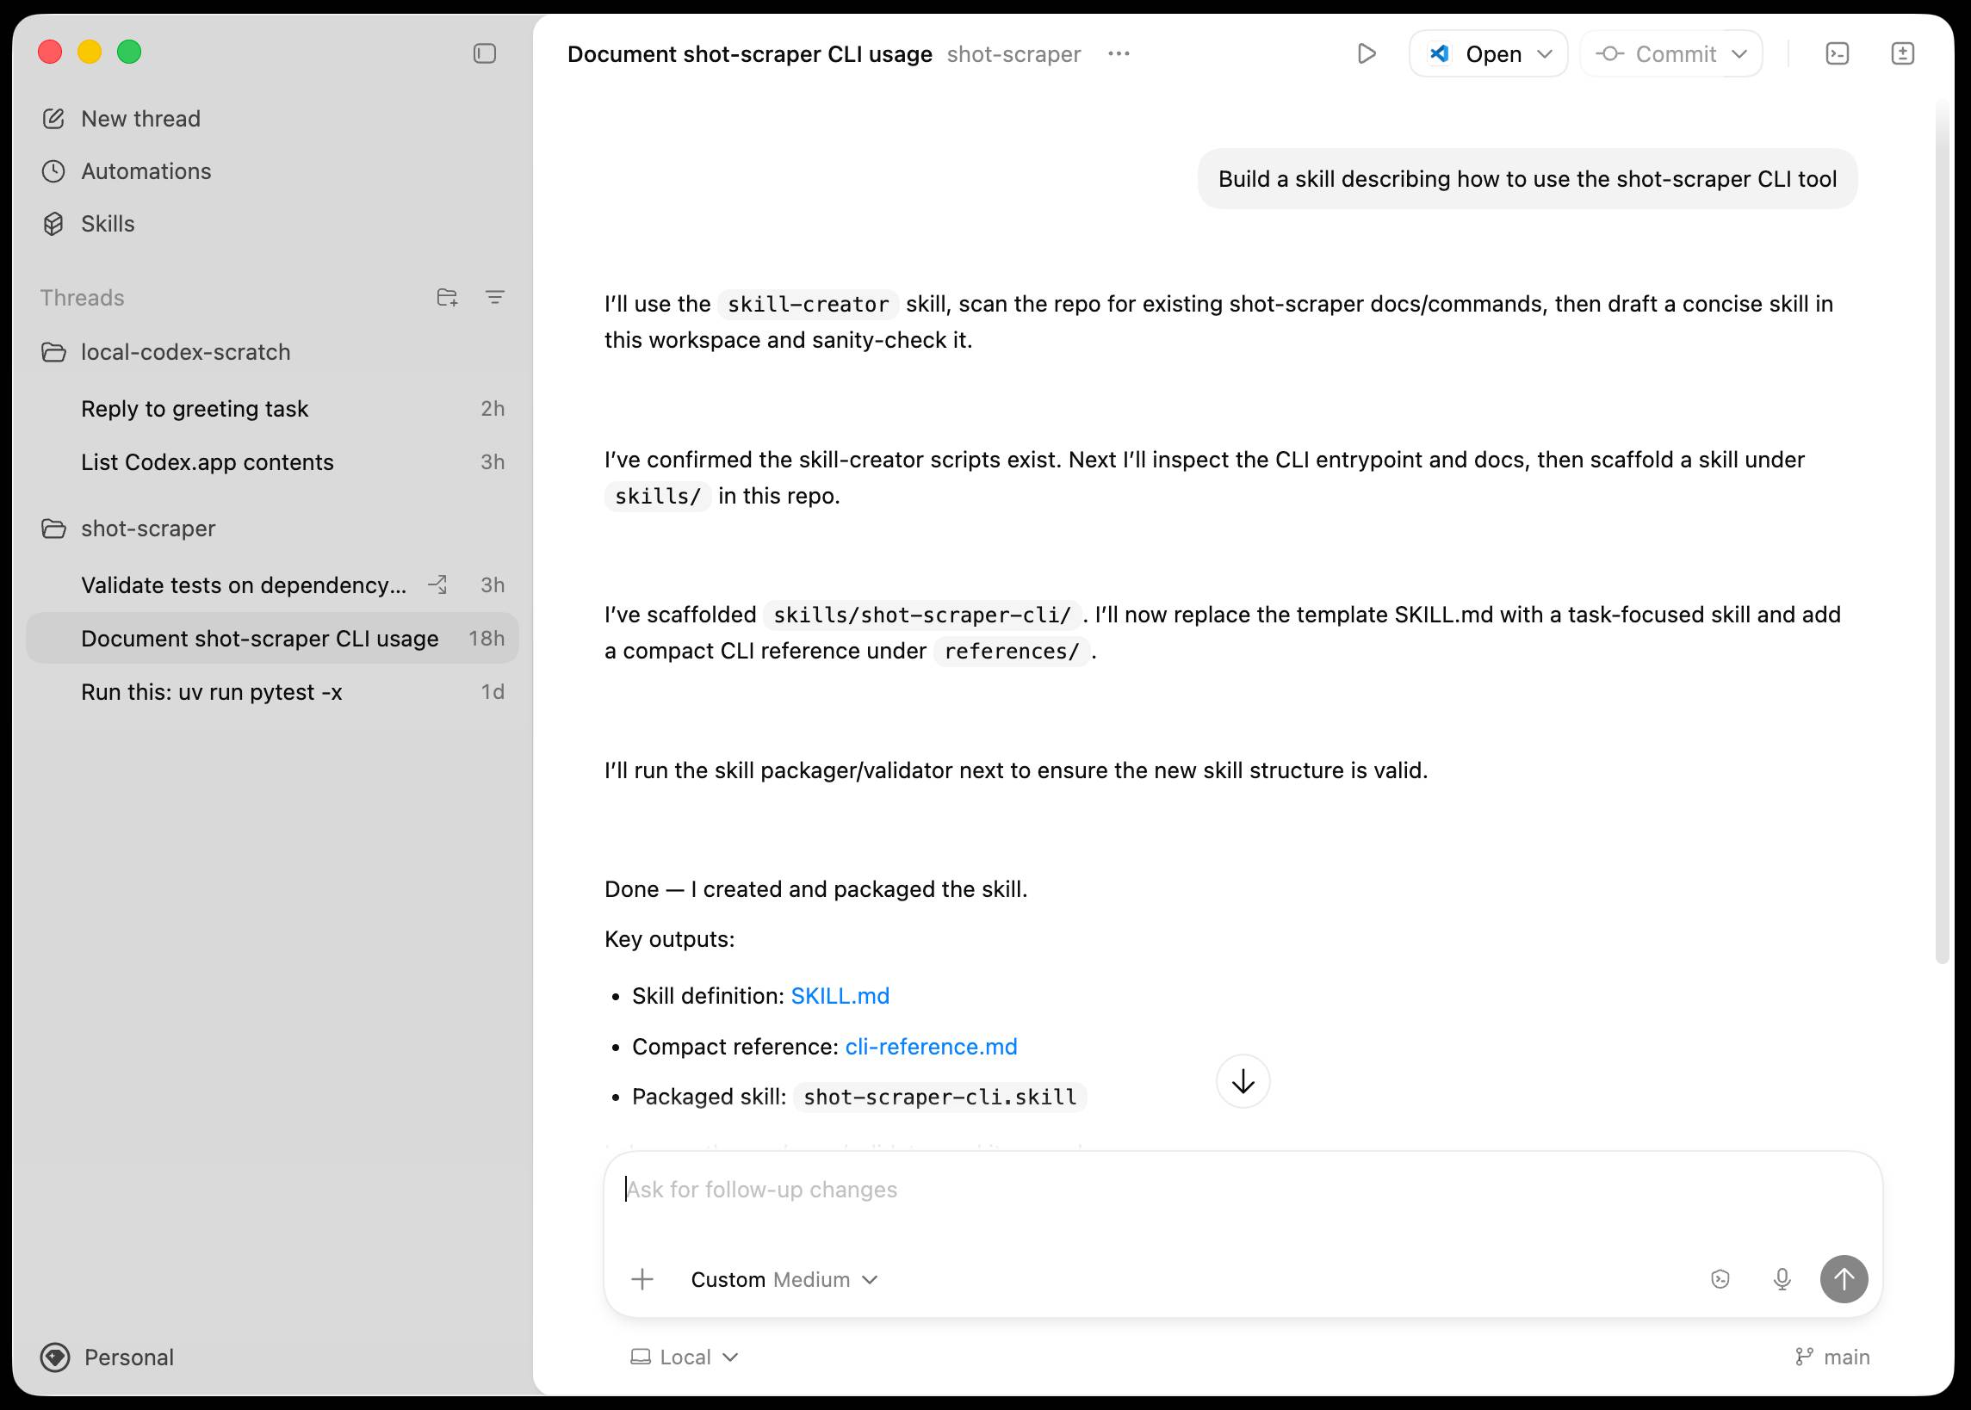Collapse the sidebar with the panel toggle
The width and height of the screenshot is (1971, 1410).
click(485, 53)
